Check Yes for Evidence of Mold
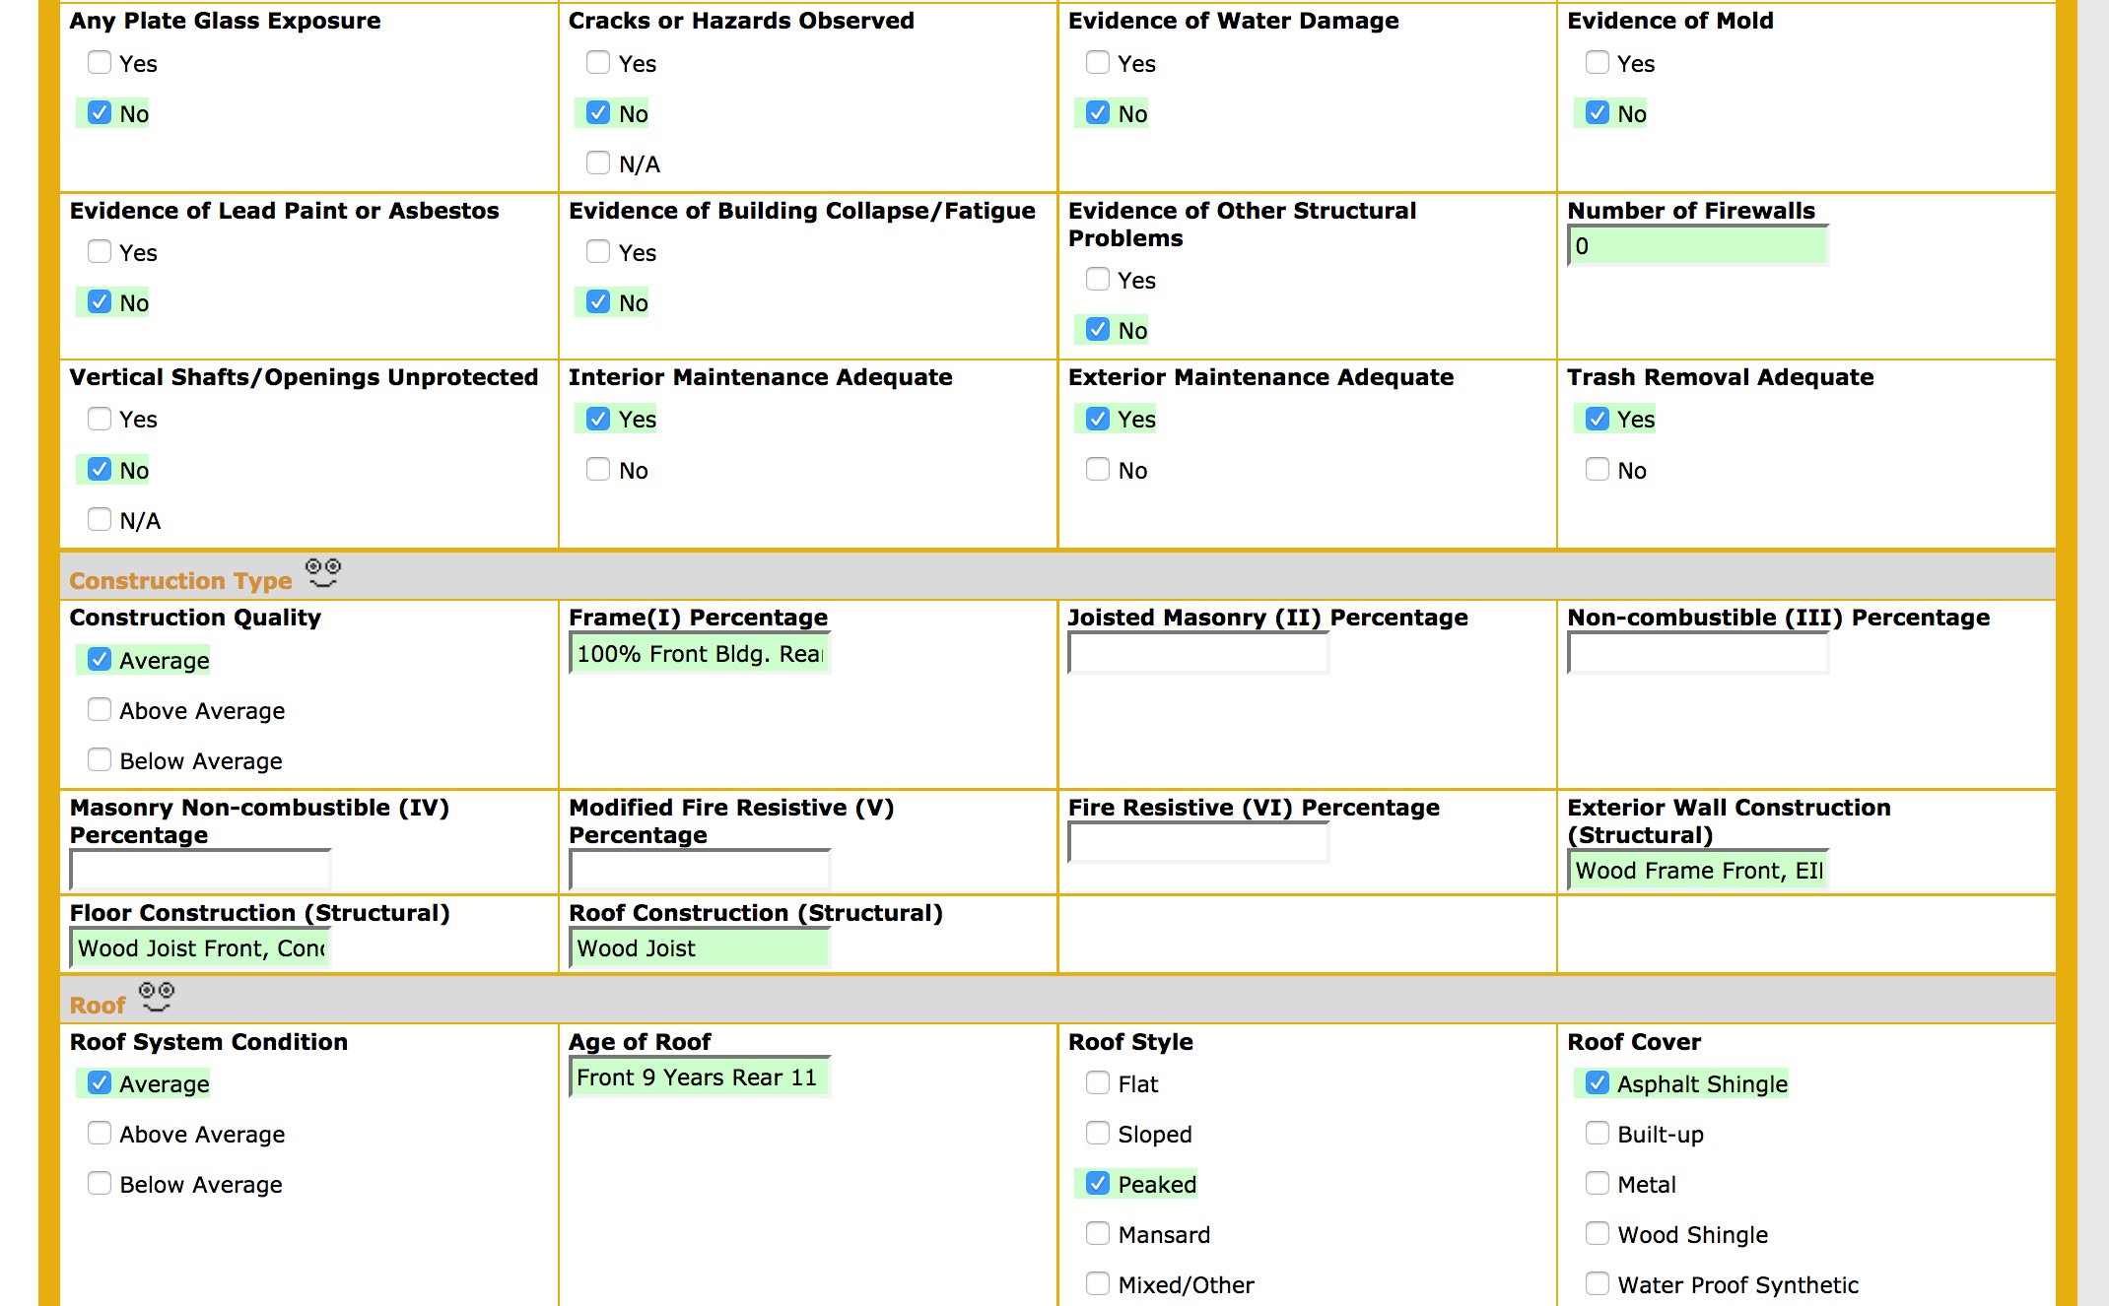The height and width of the screenshot is (1306, 2109). (x=1597, y=62)
